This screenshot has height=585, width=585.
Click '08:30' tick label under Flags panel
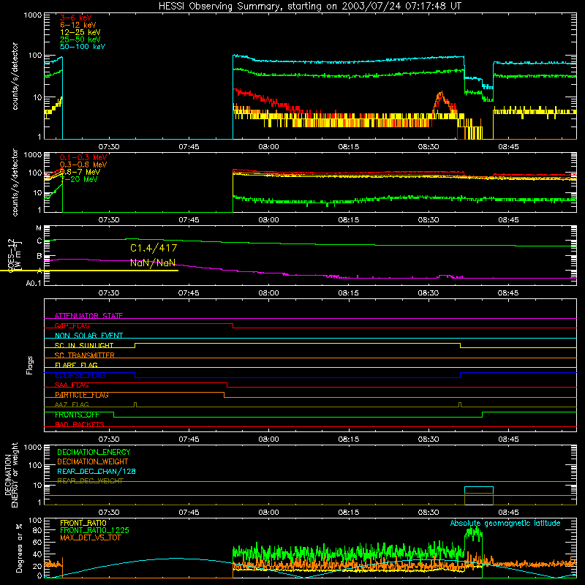pos(429,439)
